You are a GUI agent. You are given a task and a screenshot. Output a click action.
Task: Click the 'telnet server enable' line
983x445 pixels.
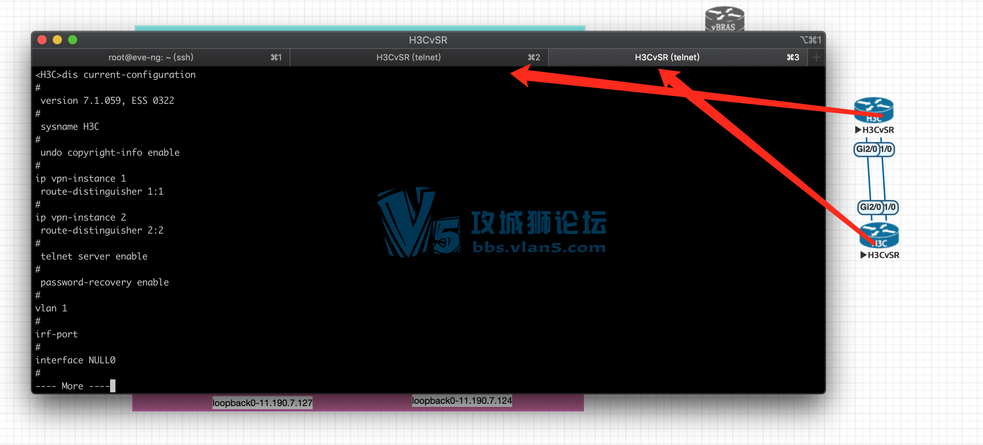pos(94,256)
